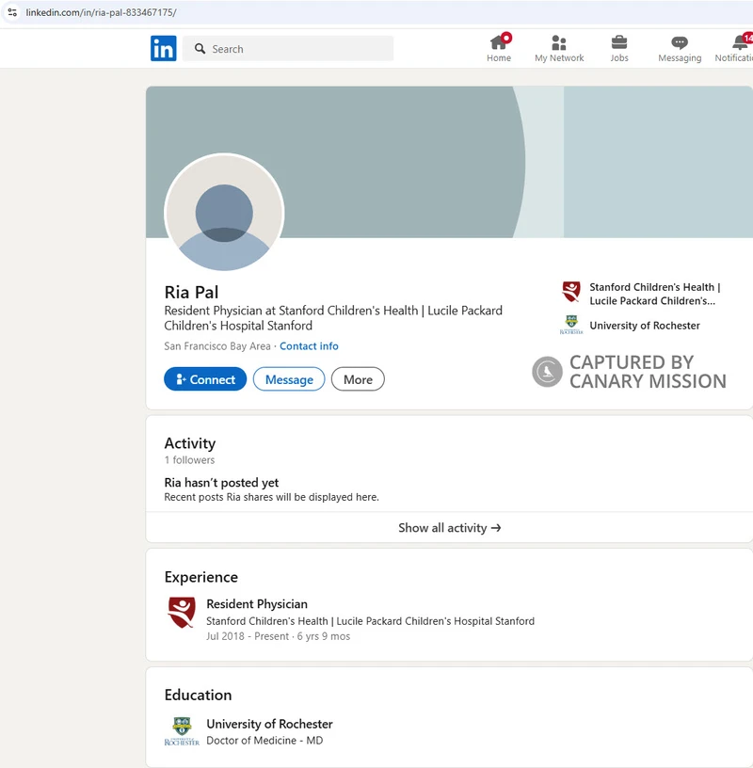
Task: Click the 1 followers text
Action: click(x=189, y=460)
